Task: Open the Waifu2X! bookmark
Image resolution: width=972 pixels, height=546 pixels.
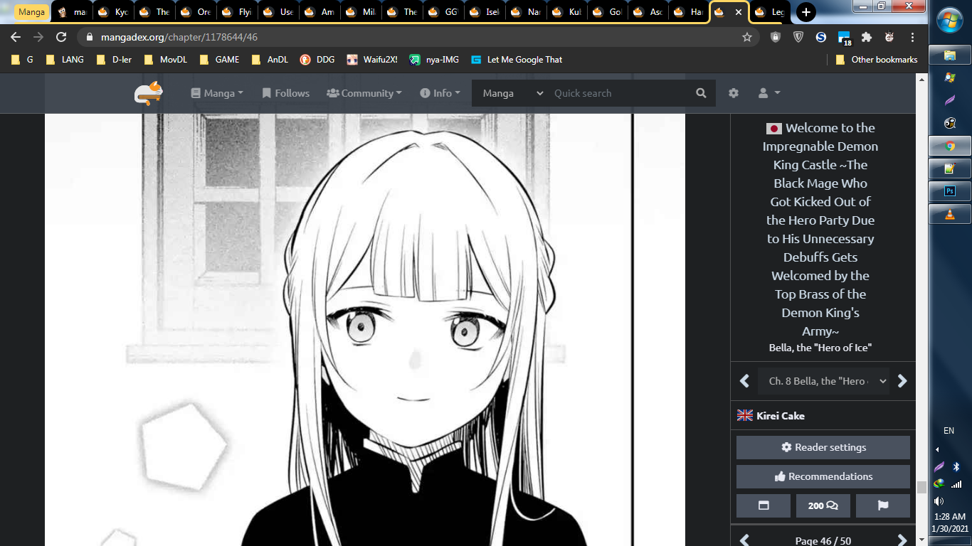Action: 372,60
